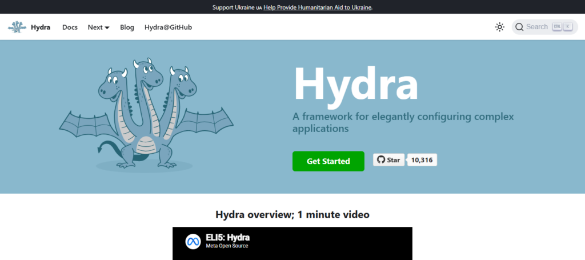The width and height of the screenshot is (585, 260).
Task: Click the Meta Open Source channel name
Action: tap(227, 246)
